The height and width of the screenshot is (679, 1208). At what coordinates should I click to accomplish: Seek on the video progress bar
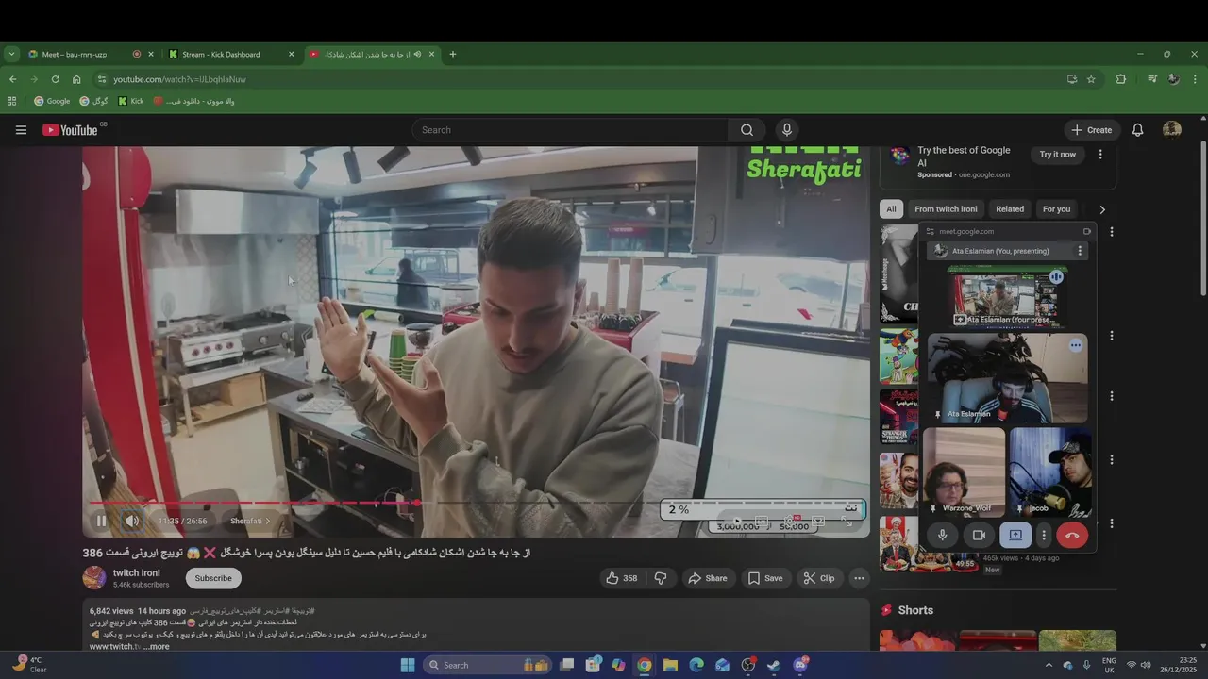coord(477,503)
